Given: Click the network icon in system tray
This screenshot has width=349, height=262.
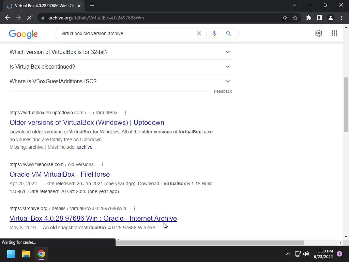Looking at the screenshot, I should click(x=298, y=254).
